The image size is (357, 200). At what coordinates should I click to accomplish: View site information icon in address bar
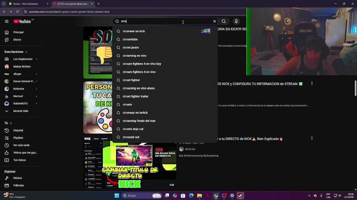pyautogui.click(x=25, y=12)
